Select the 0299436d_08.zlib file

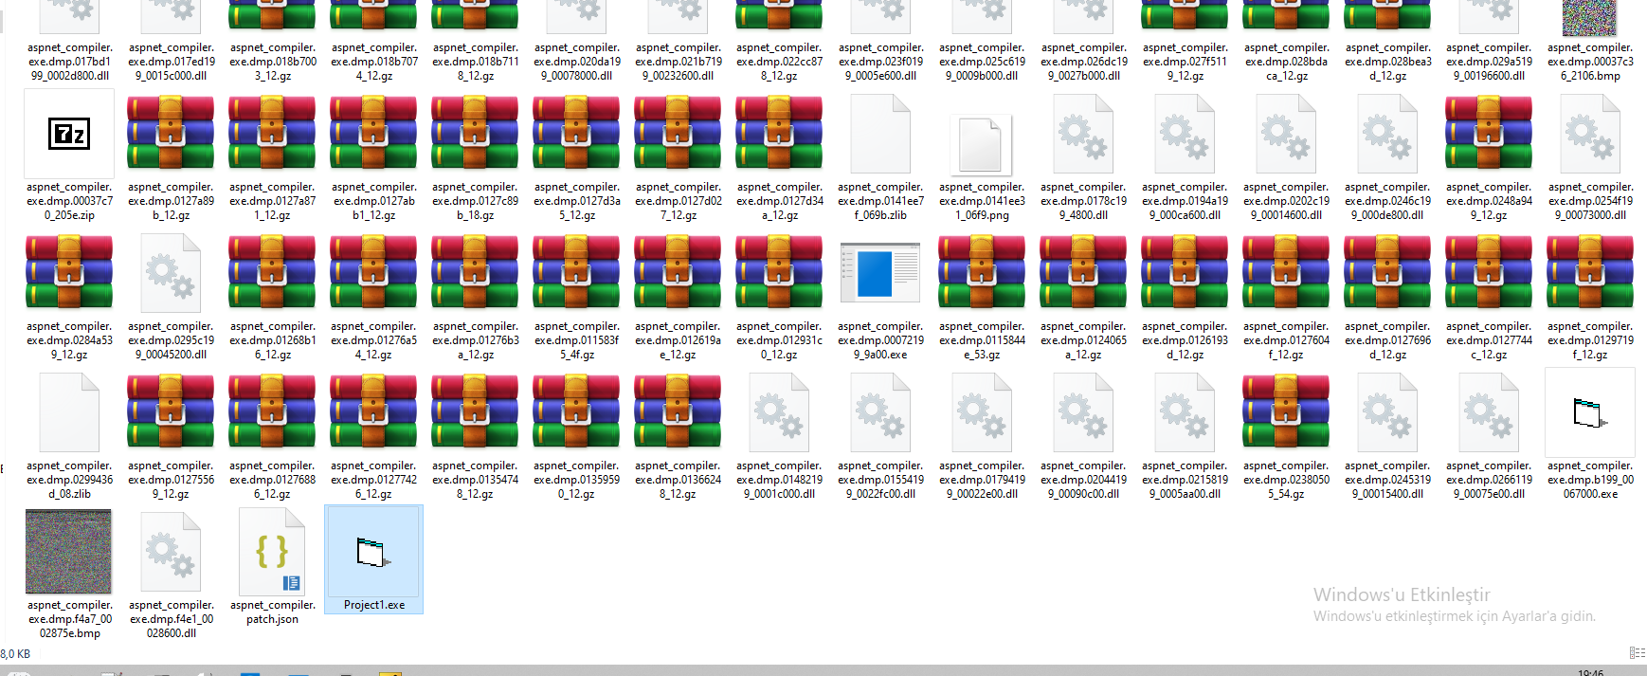69,414
